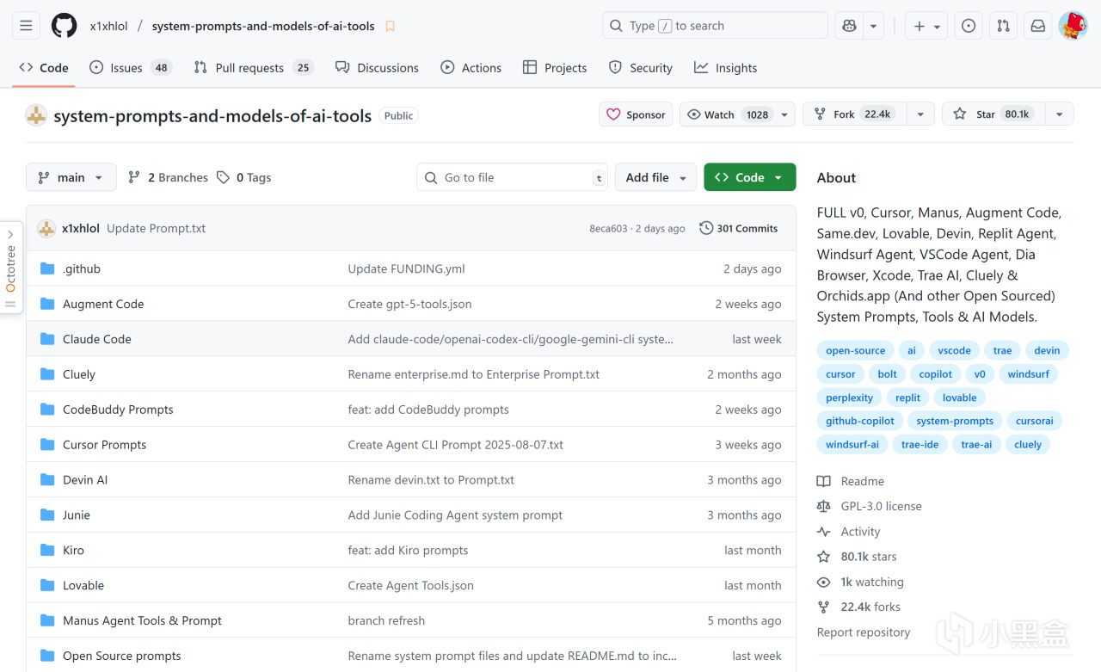The image size is (1101, 672).
Task: Expand the green Code dropdown
Action: tap(749, 177)
